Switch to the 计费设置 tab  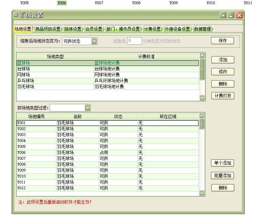tap(153, 29)
